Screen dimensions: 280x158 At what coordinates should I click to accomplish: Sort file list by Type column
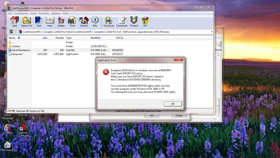tap(77, 38)
